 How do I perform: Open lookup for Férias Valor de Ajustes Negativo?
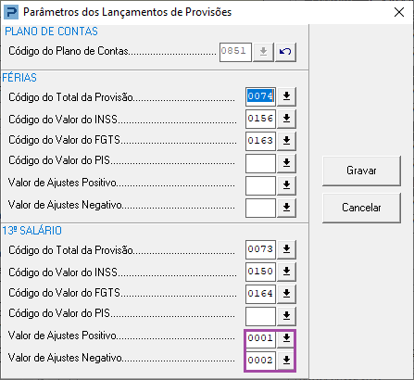point(286,208)
